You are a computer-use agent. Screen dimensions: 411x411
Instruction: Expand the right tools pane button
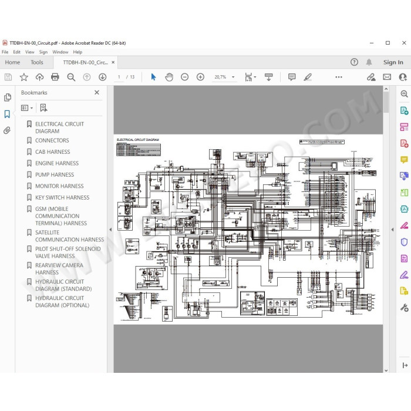pos(405,365)
